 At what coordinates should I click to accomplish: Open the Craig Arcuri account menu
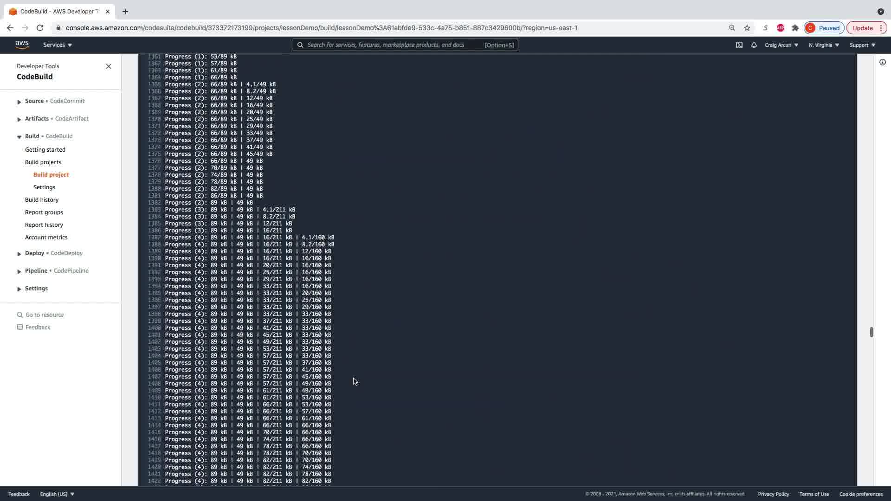pos(781,45)
